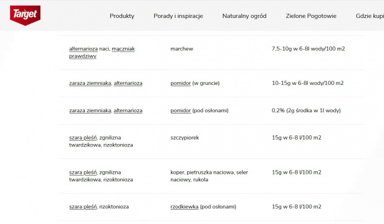Open pomidor link for (w gruncie)
384x224 pixels.
[x=180, y=83]
